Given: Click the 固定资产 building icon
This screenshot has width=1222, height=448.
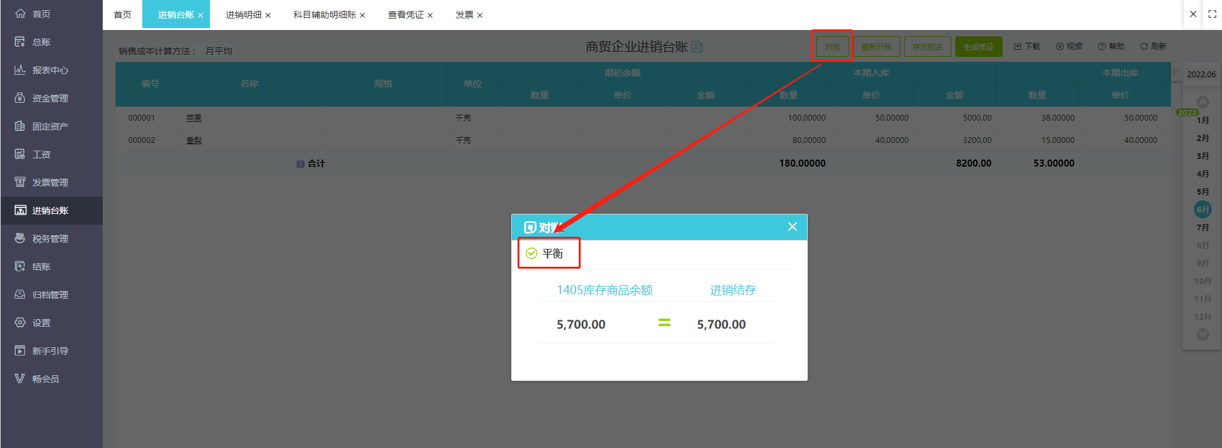Looking at the screenshot, I should pyautogui.click(x=20, y=126).
